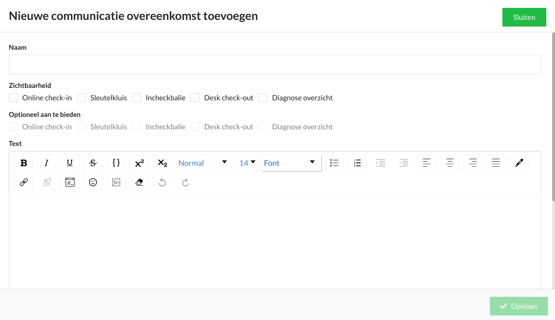555x320 pixels.
Task: Check Optioneel aan te bieden Online check-in
Action: click(13, 127)
